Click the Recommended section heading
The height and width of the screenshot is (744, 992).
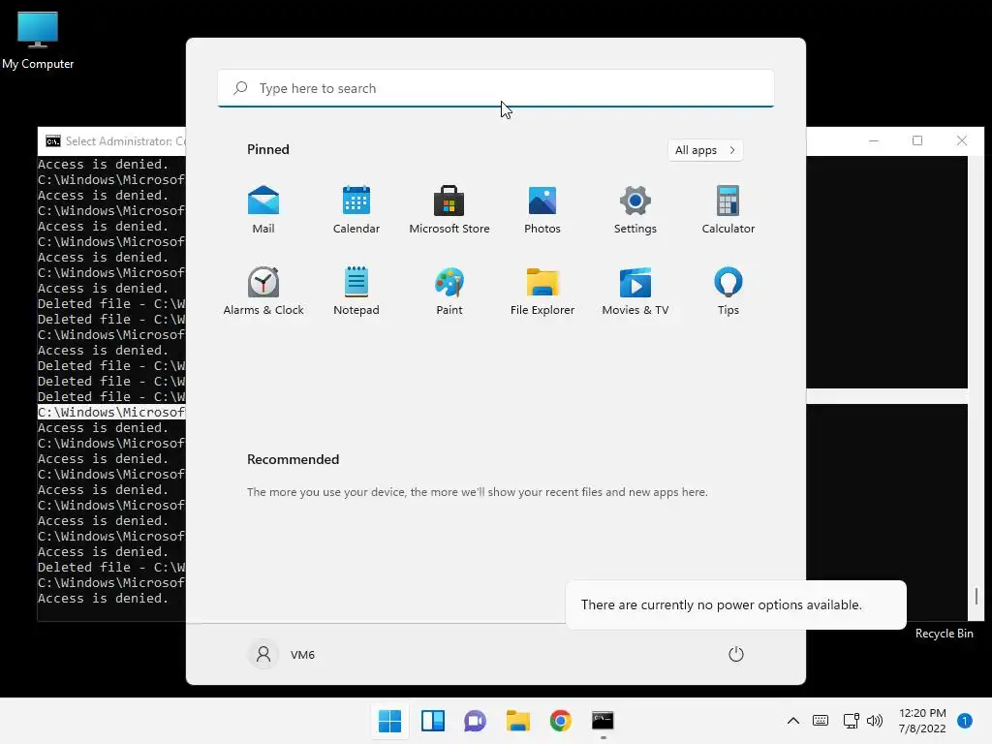(293, 459)
